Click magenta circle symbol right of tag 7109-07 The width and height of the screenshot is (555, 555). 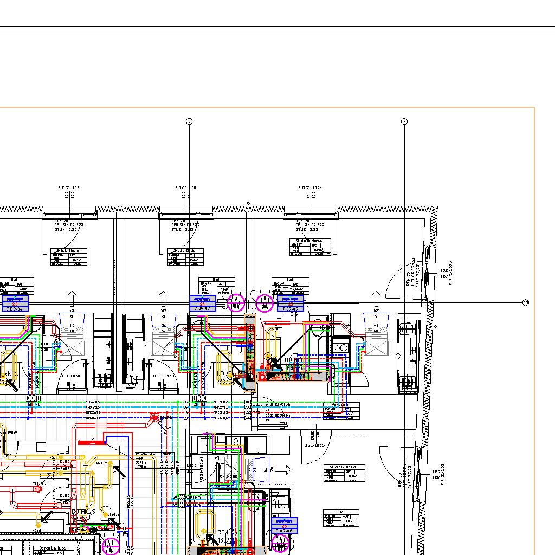(x=236, y=303)
